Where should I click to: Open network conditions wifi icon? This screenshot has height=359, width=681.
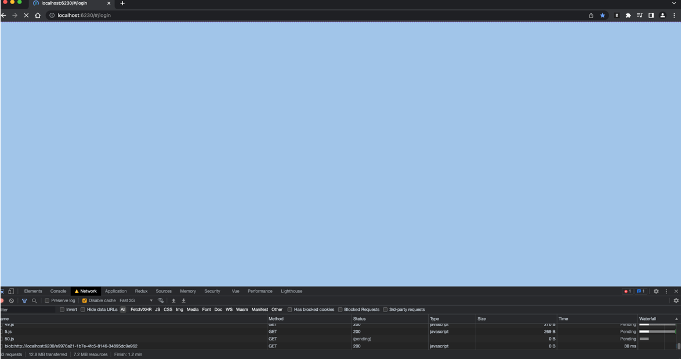pos(161,300)
